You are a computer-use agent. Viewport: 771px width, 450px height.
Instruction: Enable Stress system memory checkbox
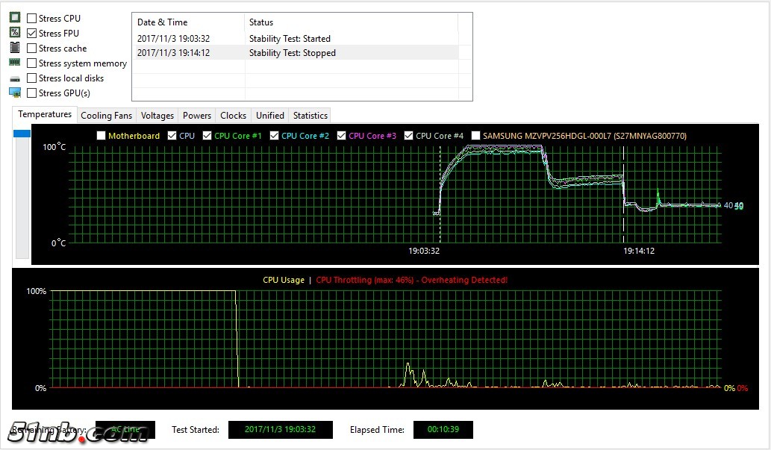tap(32, 63)
